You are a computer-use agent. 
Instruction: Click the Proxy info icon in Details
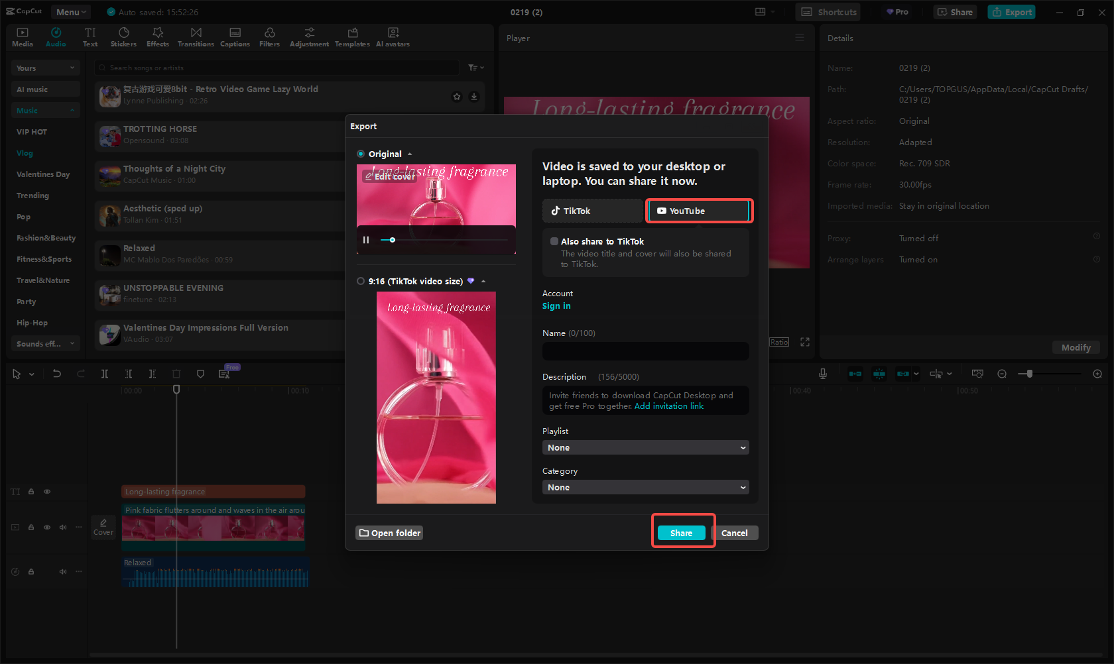tap(1097, 236)
